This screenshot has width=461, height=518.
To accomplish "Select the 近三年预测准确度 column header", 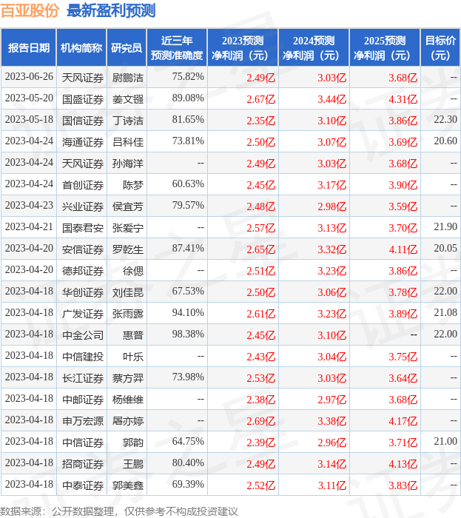I will [177, 47].
